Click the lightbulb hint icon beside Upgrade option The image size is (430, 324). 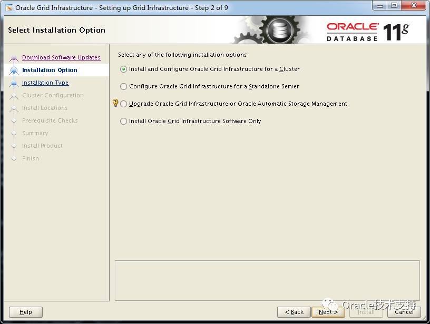pos(115,103)
